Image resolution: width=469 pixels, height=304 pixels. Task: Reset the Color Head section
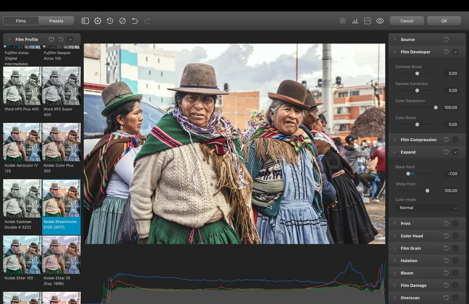(x=446, y=236)
